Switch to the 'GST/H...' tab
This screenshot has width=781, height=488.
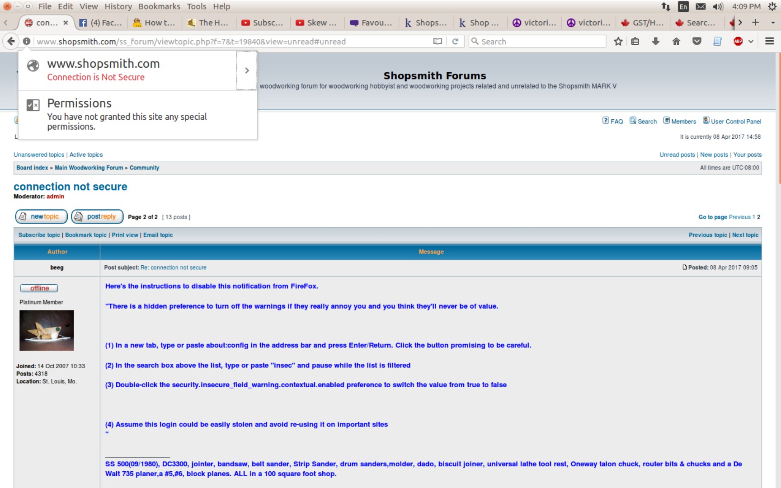point(643,23)
